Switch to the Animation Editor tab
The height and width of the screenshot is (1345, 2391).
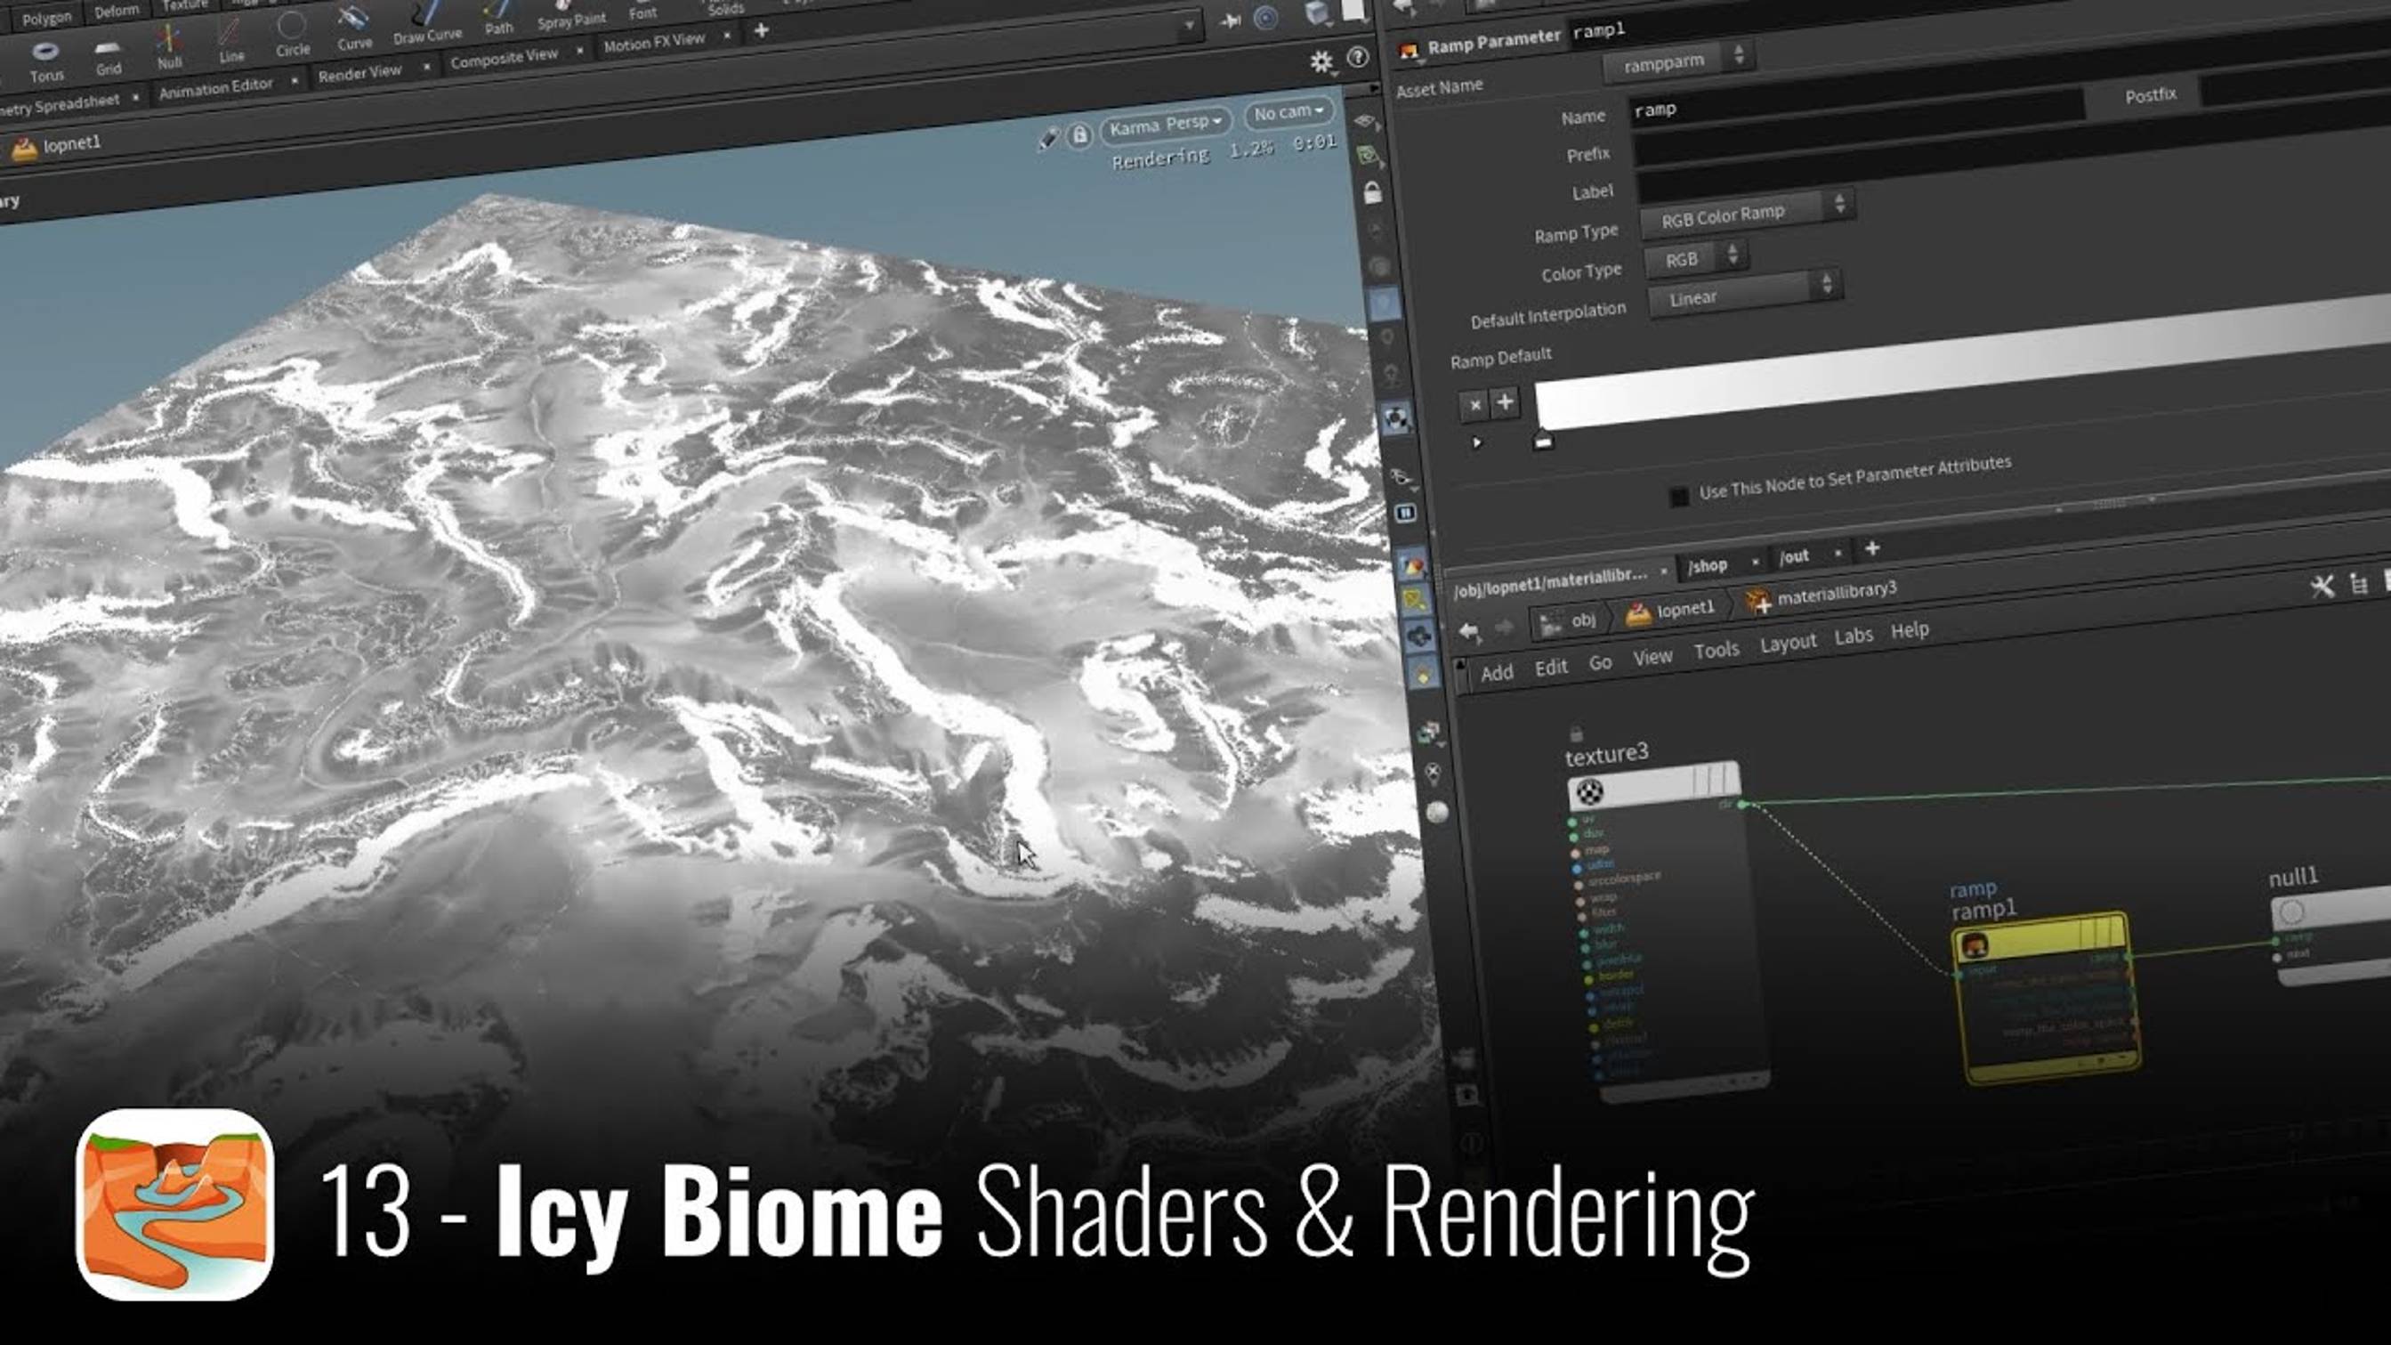(215, 88)
